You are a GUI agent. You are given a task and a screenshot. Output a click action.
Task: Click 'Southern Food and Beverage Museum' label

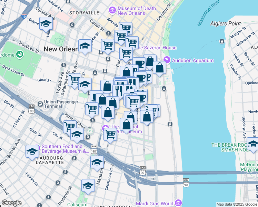click(x=64, y=149)
